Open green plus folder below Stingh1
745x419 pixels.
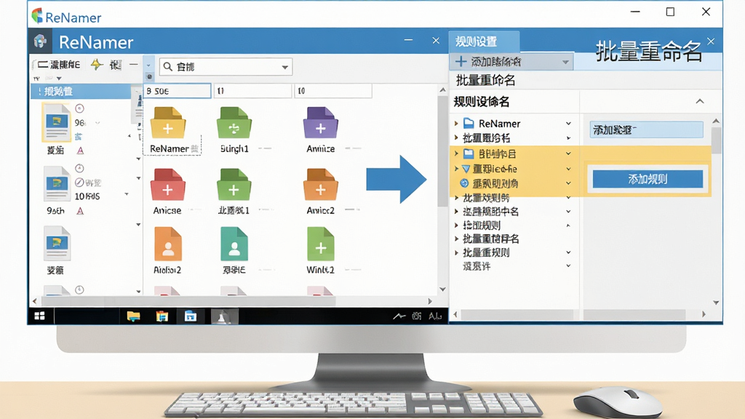[234, 184]
